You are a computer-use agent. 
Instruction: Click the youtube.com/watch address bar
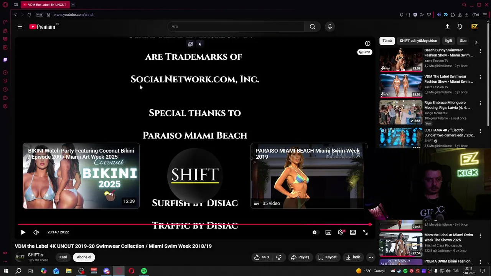click(74, 15)
